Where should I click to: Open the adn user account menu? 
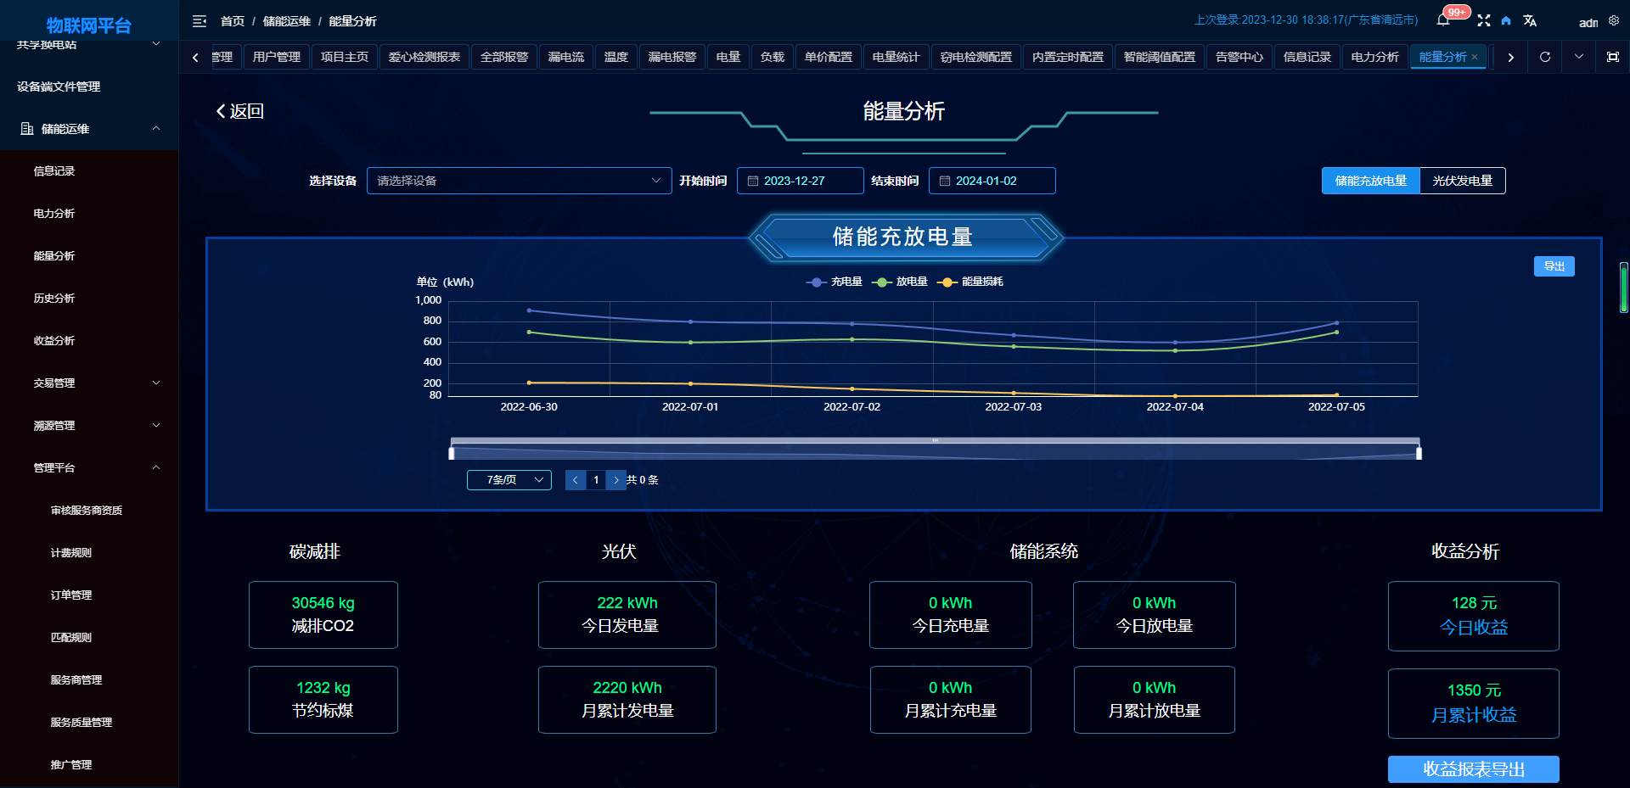click(1588, 23)
